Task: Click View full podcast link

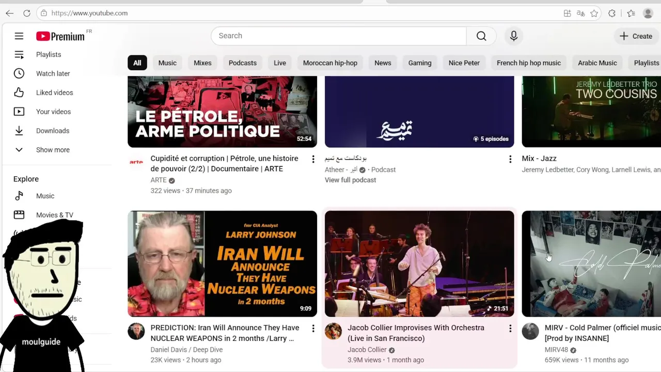Action: (350, 180)
